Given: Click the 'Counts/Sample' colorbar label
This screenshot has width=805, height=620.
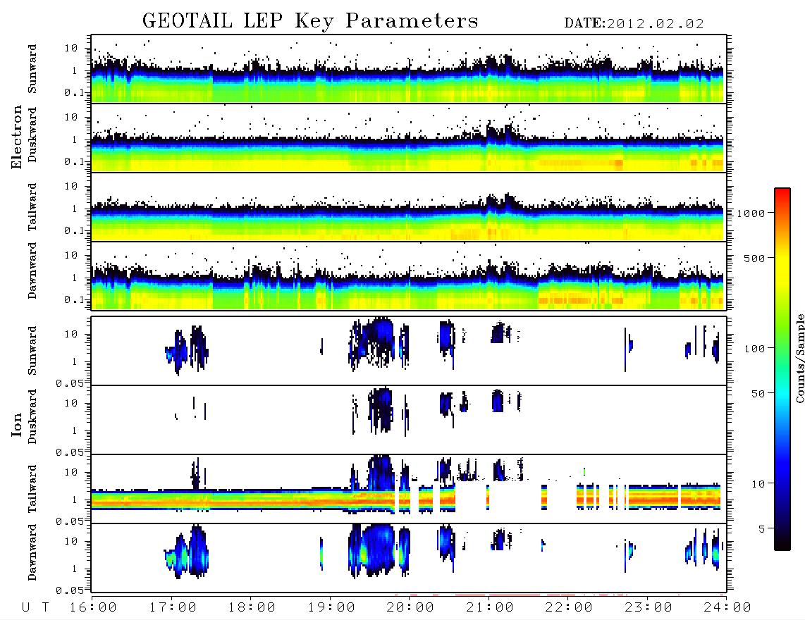Looking at the screenshot, I should 799,358.
